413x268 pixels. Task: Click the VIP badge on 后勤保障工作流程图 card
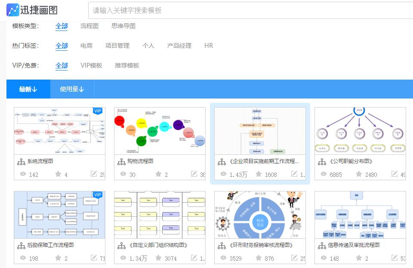pyautogui.click(x=98, y=195)
